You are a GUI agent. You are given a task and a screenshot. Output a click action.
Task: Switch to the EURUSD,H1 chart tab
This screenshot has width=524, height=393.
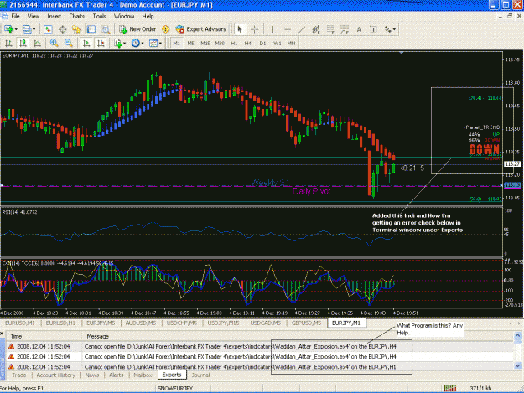pyautogui.click(x=60, y=323)
